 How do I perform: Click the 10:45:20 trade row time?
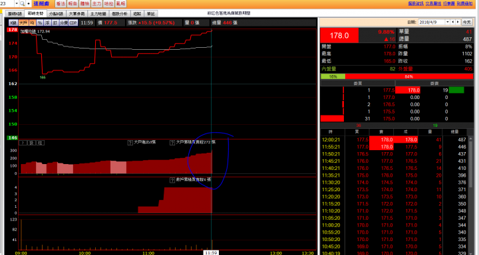tap(331, 246)
